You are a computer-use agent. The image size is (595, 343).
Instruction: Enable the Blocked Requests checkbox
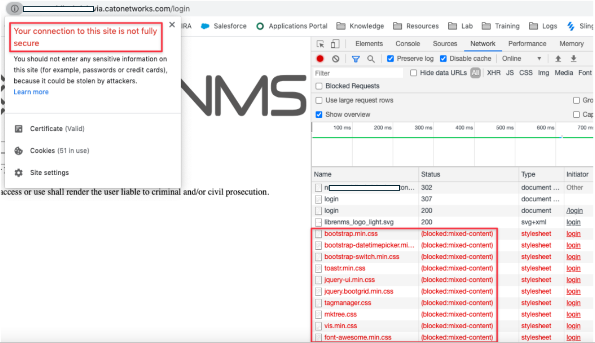point(319,86)
